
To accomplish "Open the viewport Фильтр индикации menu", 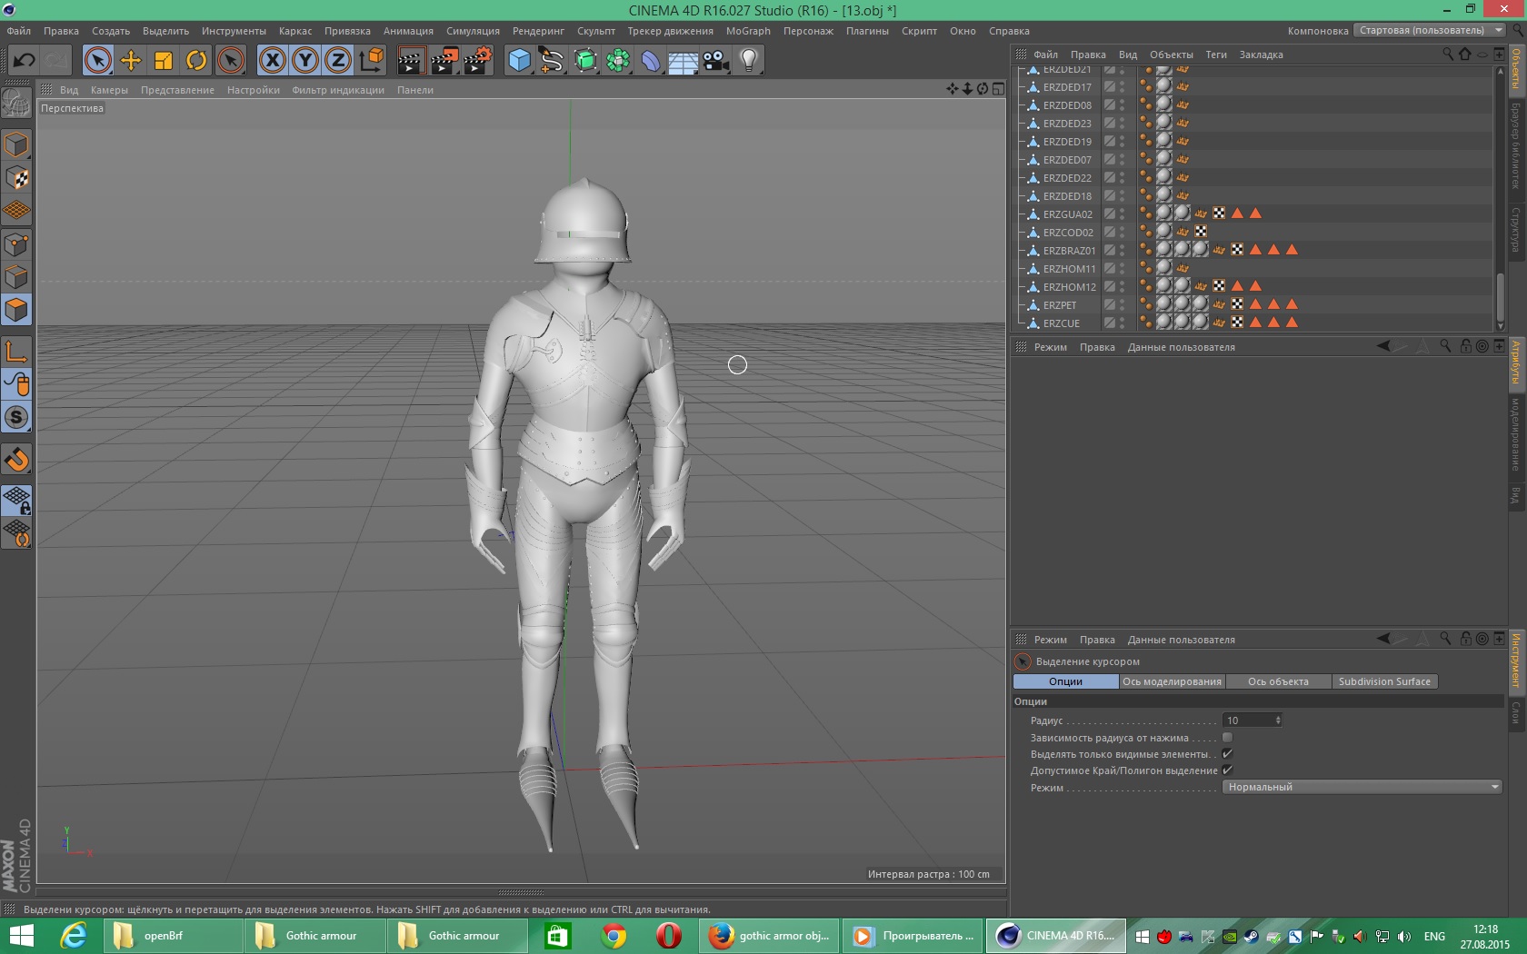I will tap(338, 90).
